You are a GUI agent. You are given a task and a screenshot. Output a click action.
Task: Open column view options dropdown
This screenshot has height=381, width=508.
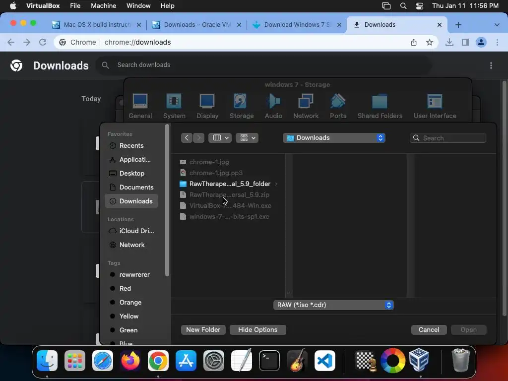pyautogui.click(x=220, y=138)
